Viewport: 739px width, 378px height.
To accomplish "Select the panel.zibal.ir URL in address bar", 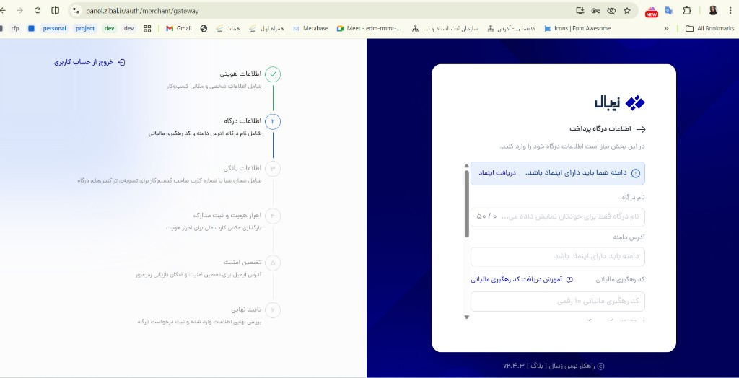I will pyautogui.click(x=142, y=11).
